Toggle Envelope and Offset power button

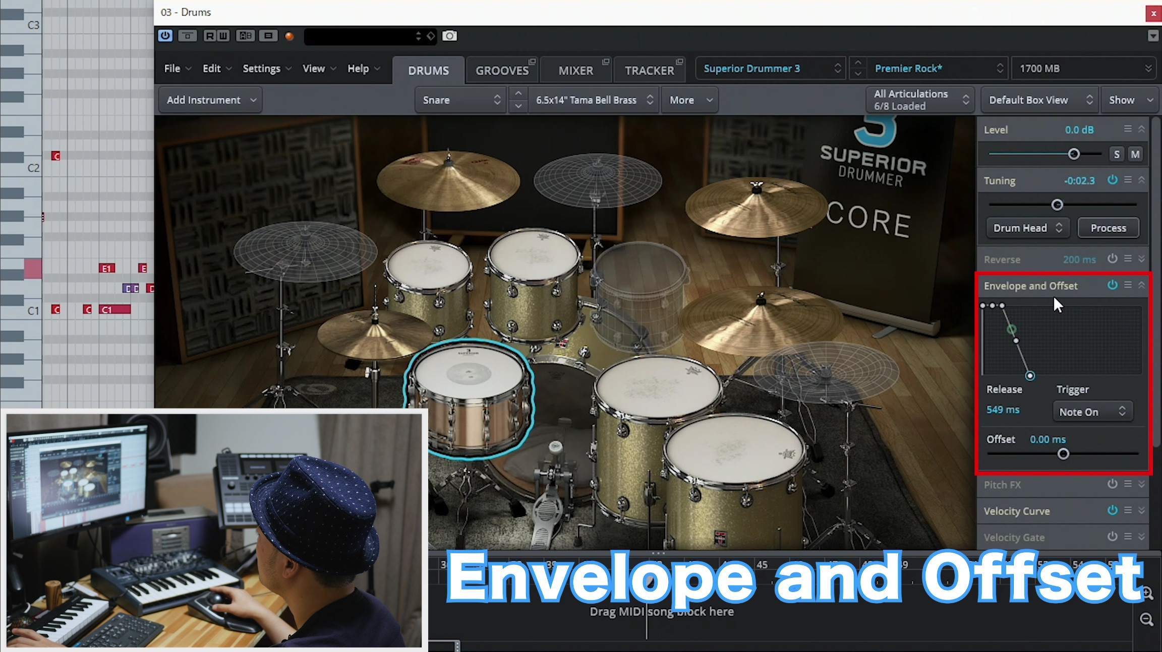tap(1112, 285)
